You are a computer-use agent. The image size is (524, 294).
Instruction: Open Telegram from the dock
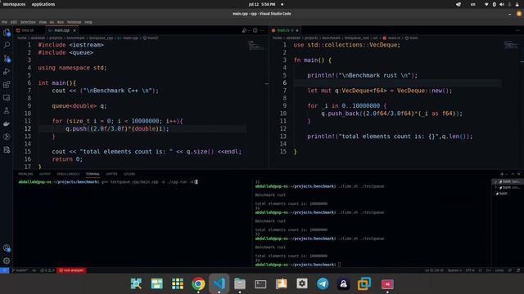[x=323, y=284]
